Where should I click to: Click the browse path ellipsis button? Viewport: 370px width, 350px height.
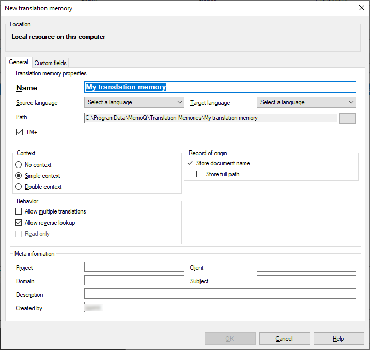(347, 118)
